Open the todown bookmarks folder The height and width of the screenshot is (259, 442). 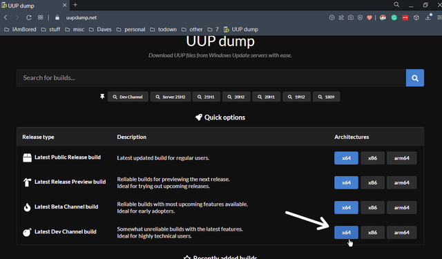[x=163, y=29]
